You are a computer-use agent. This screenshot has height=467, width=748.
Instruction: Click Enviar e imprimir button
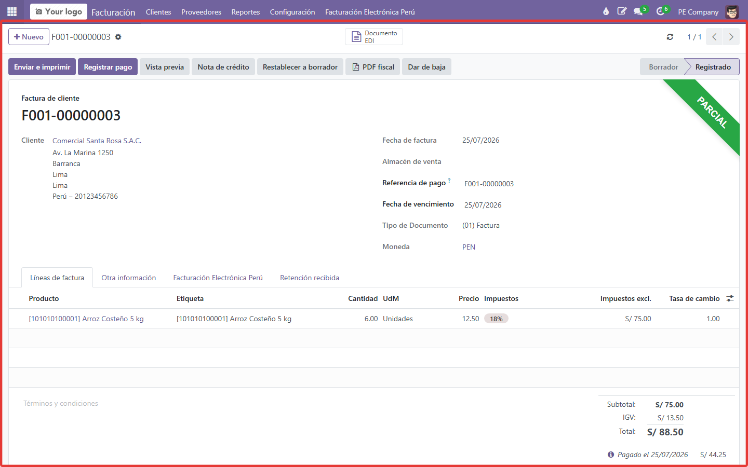point(42,67)
